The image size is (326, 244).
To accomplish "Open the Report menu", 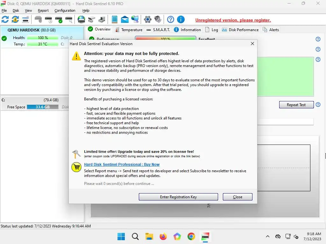I will click(43, 10).
